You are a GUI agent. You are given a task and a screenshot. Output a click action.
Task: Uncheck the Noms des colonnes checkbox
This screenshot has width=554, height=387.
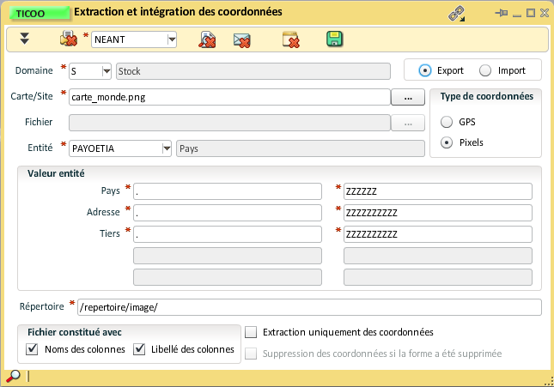33,349
